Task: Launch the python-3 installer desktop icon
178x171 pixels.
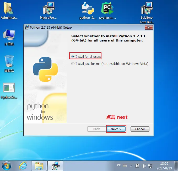Action: [x=88, y=11]
